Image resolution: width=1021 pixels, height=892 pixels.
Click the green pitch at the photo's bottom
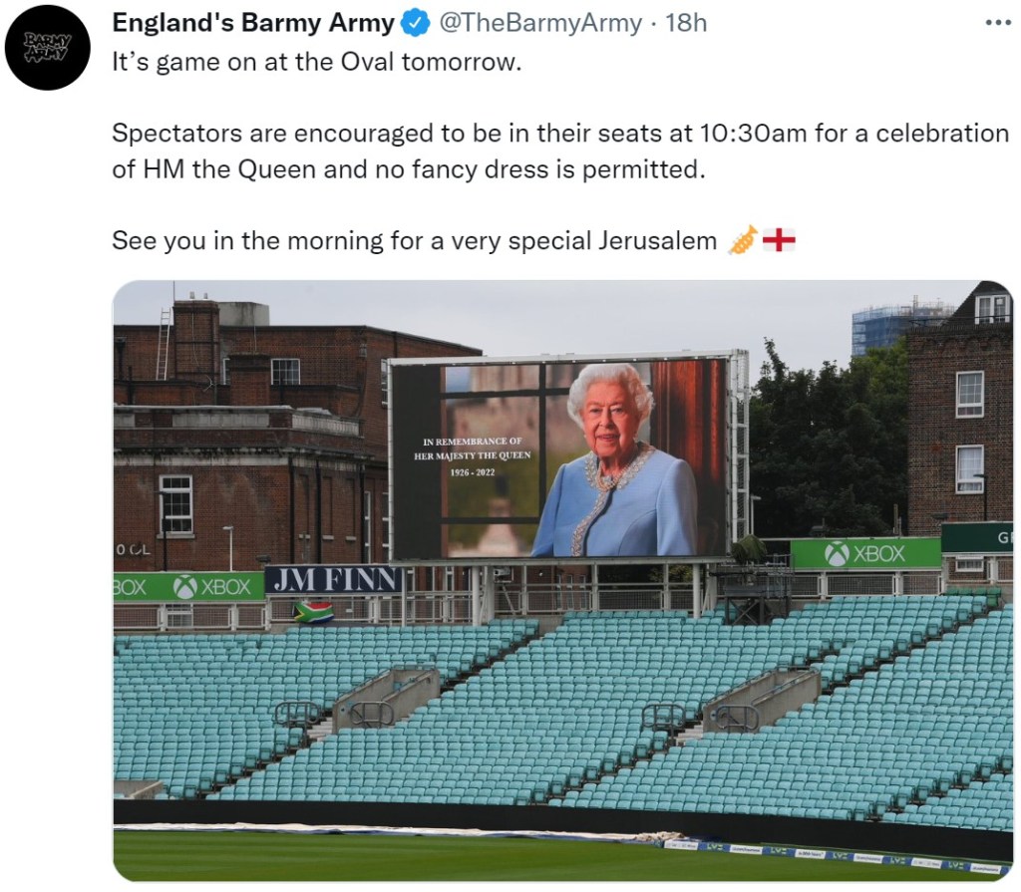pyautogui.click(x=399, y=859)
